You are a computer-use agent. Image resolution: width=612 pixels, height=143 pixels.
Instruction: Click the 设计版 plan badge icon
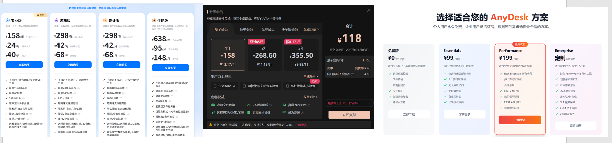tap(105, 21)
